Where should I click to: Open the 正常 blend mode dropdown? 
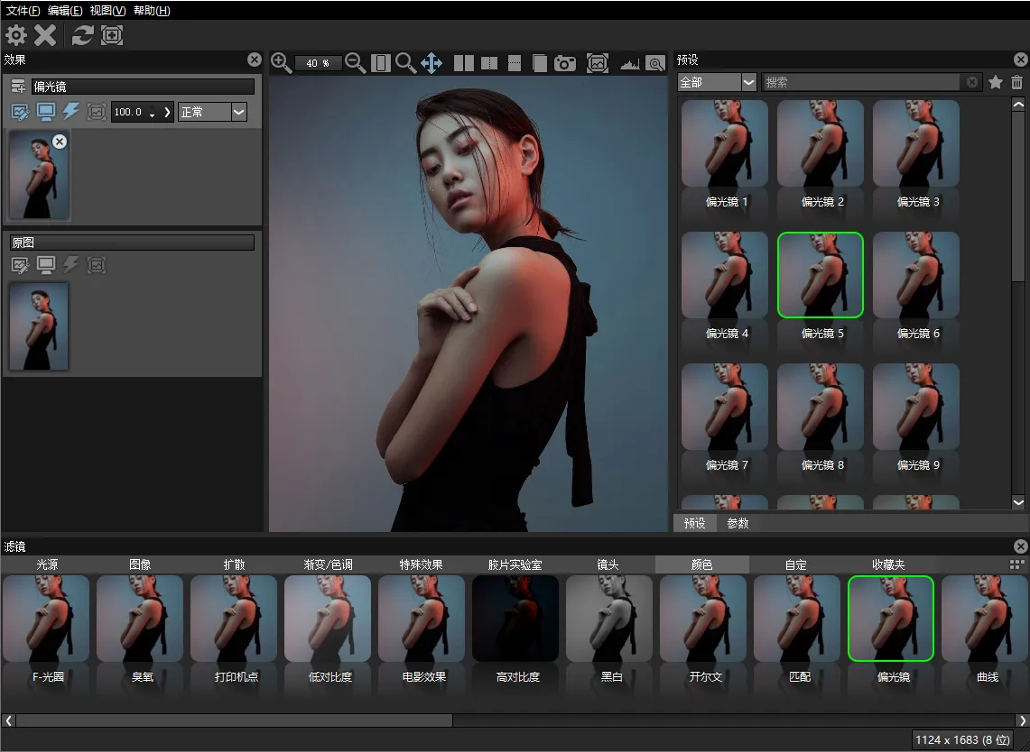tap(212, 112)
